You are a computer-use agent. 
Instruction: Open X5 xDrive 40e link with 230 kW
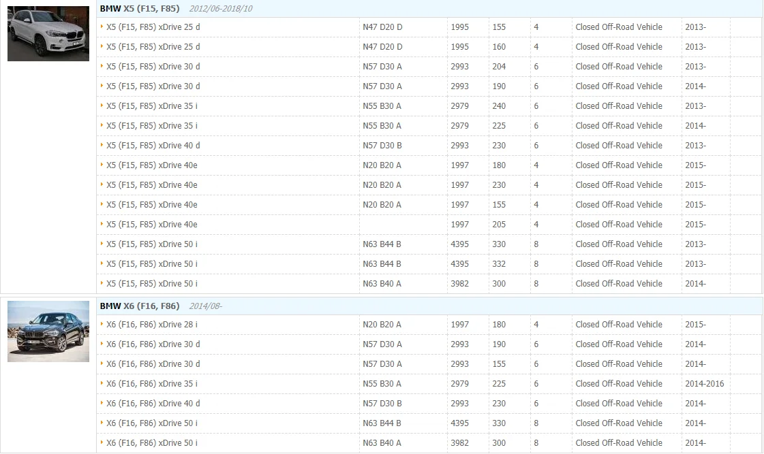coord(152,185)
